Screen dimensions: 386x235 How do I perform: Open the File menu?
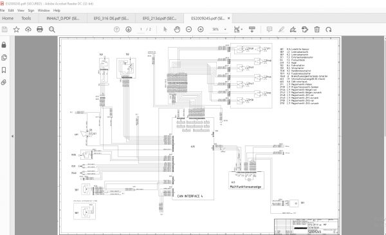(x=2, y=10)
